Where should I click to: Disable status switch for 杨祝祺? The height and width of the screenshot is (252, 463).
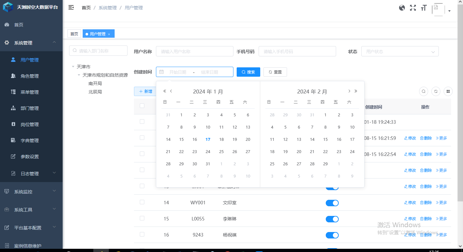[x=332, y=235]
